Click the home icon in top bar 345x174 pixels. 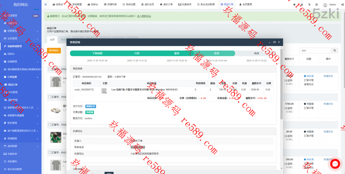click(x=294, y=5)
